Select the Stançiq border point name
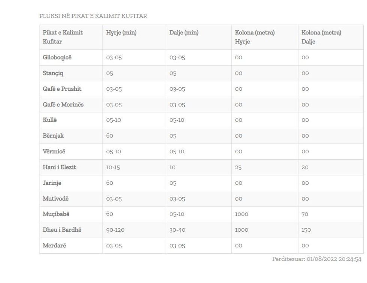 (53, 73)
